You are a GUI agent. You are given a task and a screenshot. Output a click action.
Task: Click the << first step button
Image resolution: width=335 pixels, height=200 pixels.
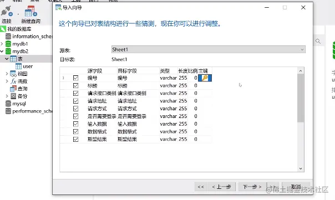point(201,187)
